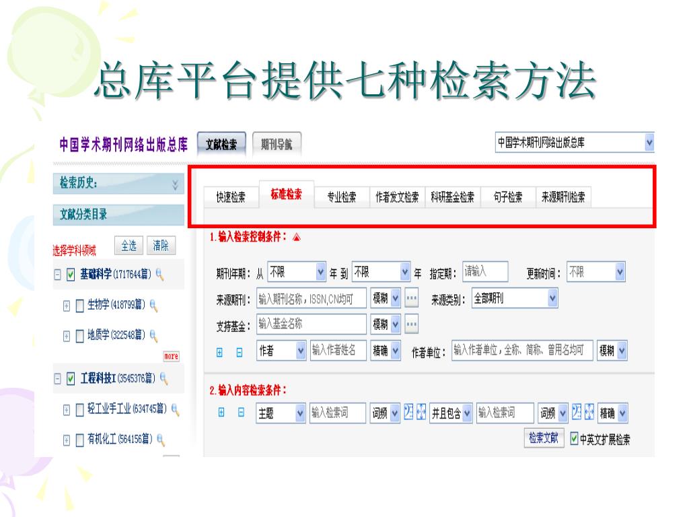Screen dimensions: 689x517
Task: Click the expand-terms icon before 并且包含
Action: pyautogui.click(x=421, y=412)
